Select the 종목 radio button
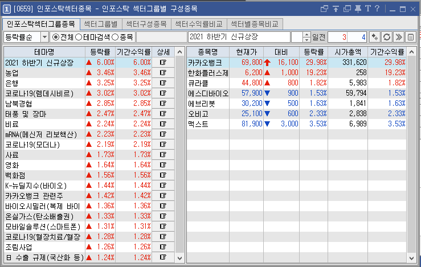Screen dimensions: 421x267 115,37
